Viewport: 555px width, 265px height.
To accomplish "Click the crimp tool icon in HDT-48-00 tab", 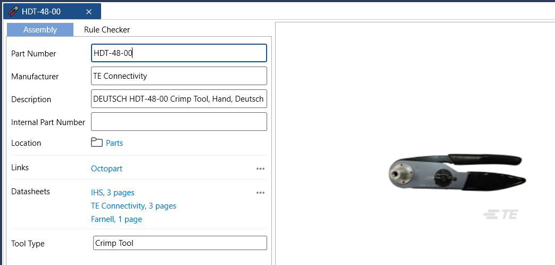I will click(x=13, y=11).
